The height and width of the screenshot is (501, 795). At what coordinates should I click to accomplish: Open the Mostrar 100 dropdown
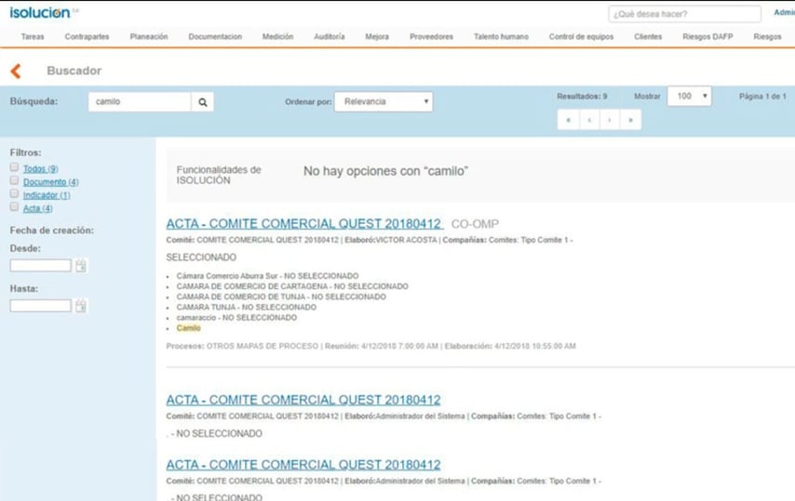(x=689, y=96)
